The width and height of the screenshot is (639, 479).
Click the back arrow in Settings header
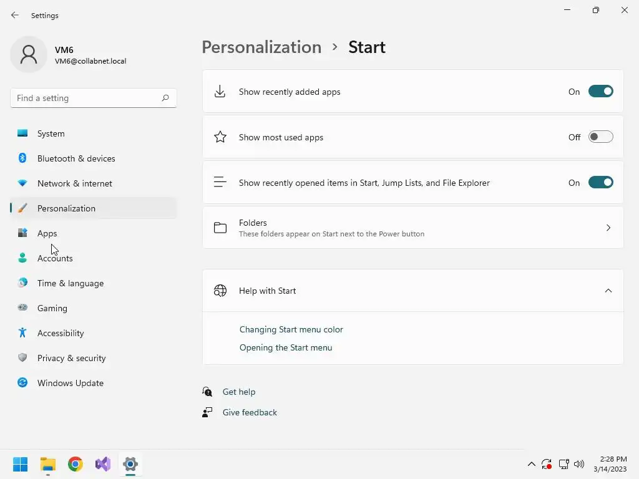15,15
